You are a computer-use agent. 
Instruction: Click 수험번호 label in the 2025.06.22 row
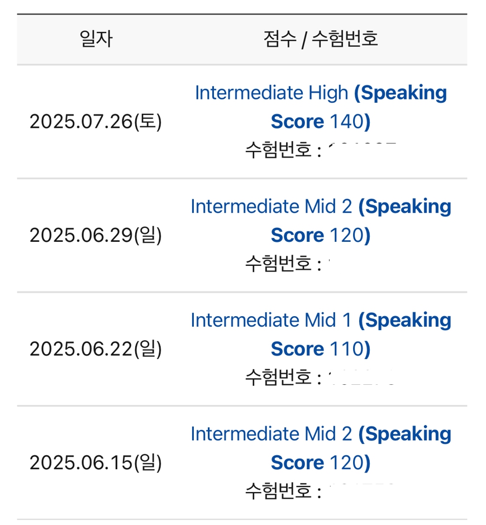pyautogui.click(x=279, y=378)
